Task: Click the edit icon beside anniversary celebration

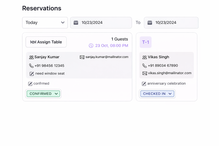Action: click(144, 84)
